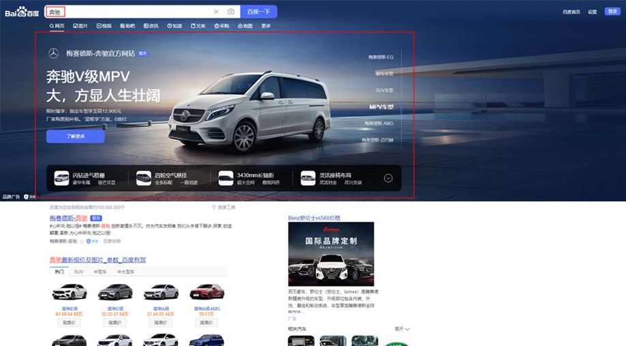This screenshot has height=346, width=626.
Task: Select MPV车型 in banner side menu
Action: point(381,106)
